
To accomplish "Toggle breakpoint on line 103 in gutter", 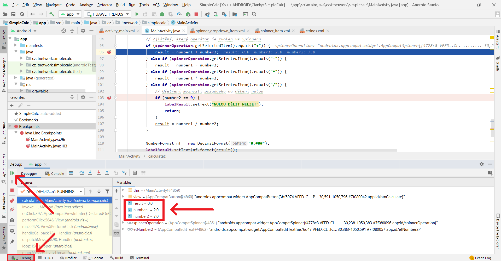I will tap(109, 98).
